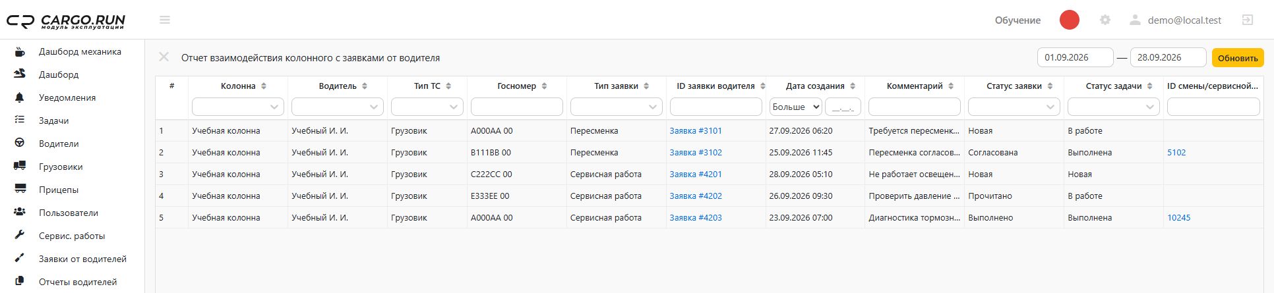Image resolution: width=1274 pixels, height=293 pixels.
Task: Click the ID смены/сервисной filter input
Action: [x=1213, y=107]
